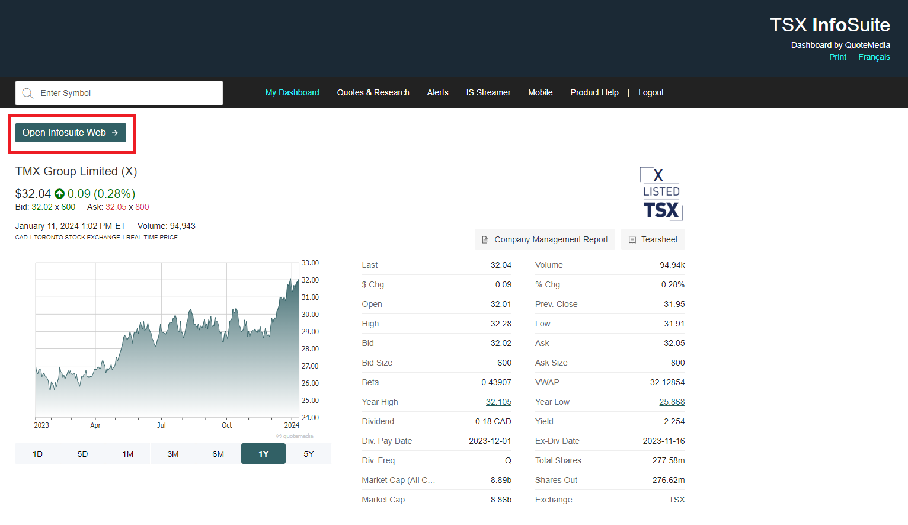Click the Ask Size value 800

pos(678,363)
